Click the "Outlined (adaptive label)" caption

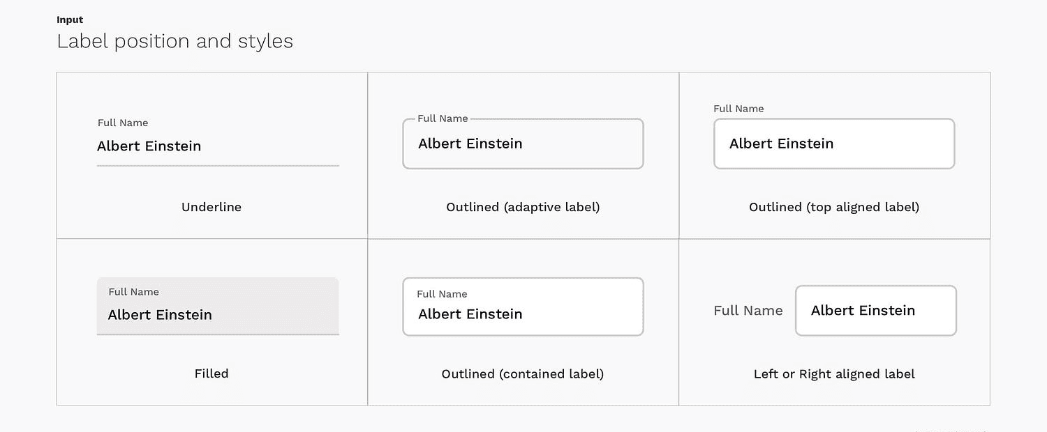coord(523,207)
